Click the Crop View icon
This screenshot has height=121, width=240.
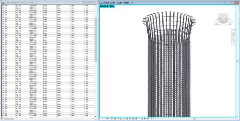coord(127,118)
